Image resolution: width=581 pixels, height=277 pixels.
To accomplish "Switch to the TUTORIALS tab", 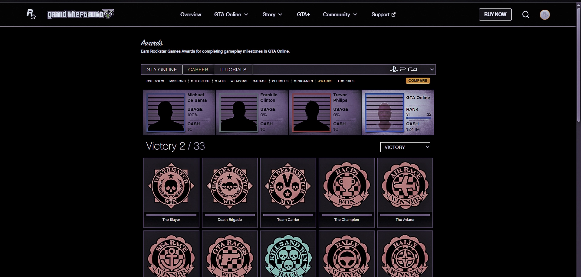I will 233,69.
